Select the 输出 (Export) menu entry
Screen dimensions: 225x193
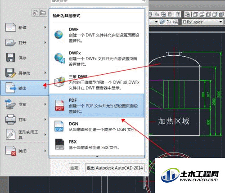25,88
